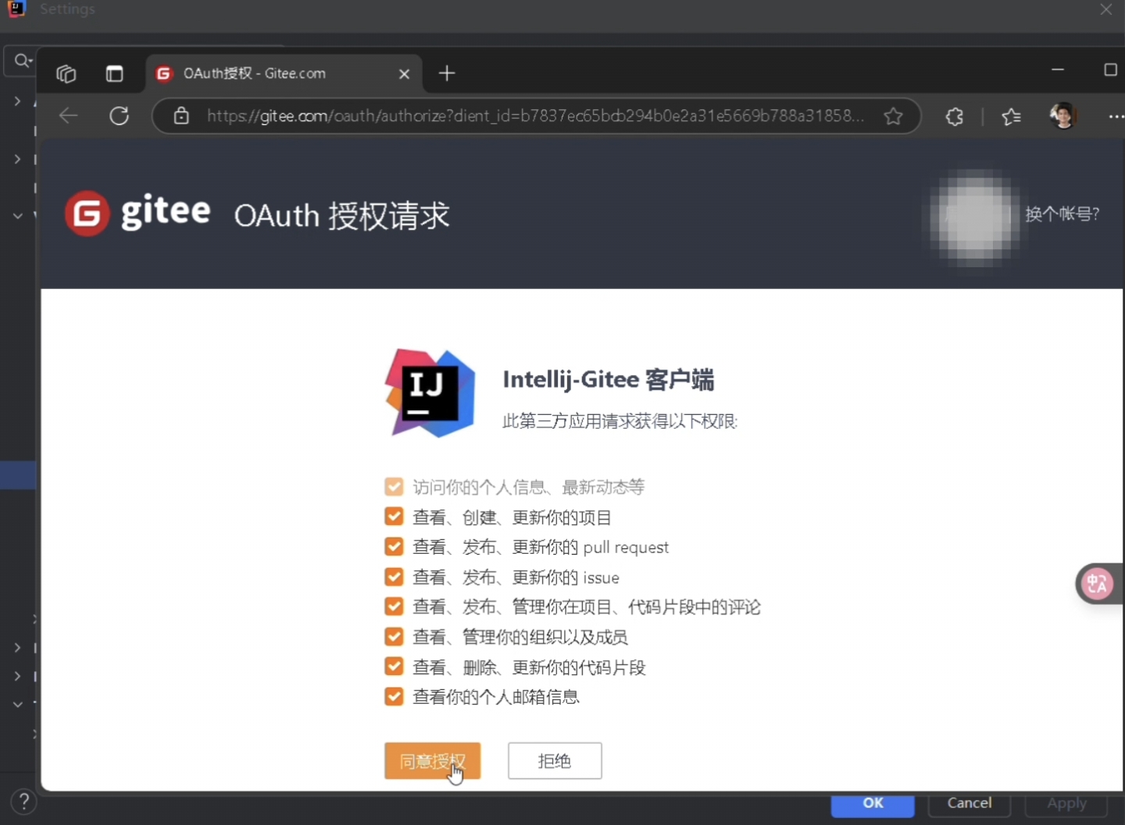Click the browser back arrow
The height and width of the screenshot is (825, 1125).
(69, 116)
